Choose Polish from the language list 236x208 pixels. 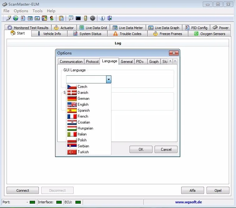click(x=89, y=140)
